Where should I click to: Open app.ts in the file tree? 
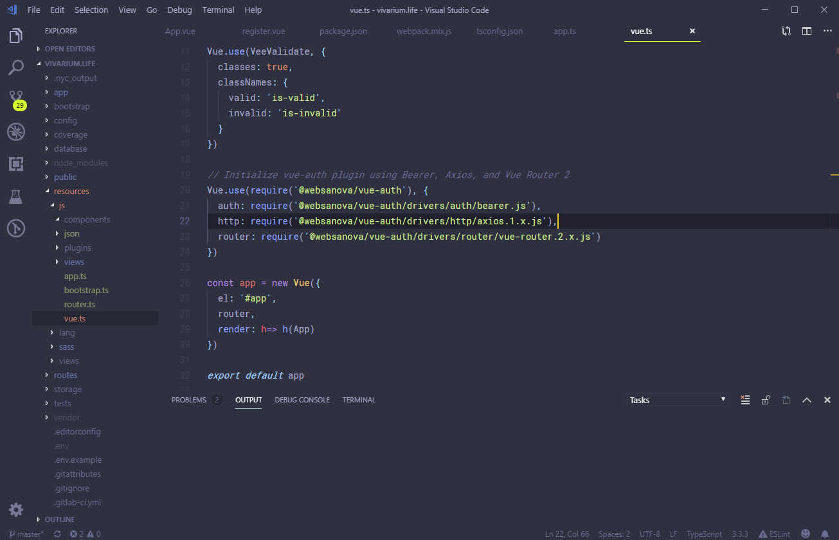tap(75, 276)
